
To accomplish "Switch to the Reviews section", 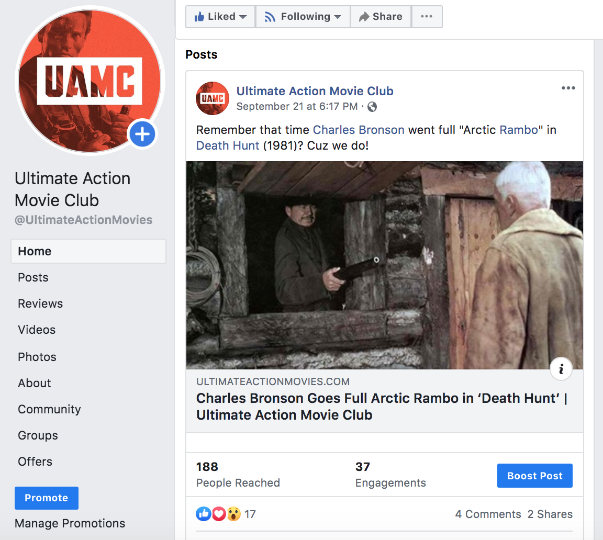I will point(40,303).
